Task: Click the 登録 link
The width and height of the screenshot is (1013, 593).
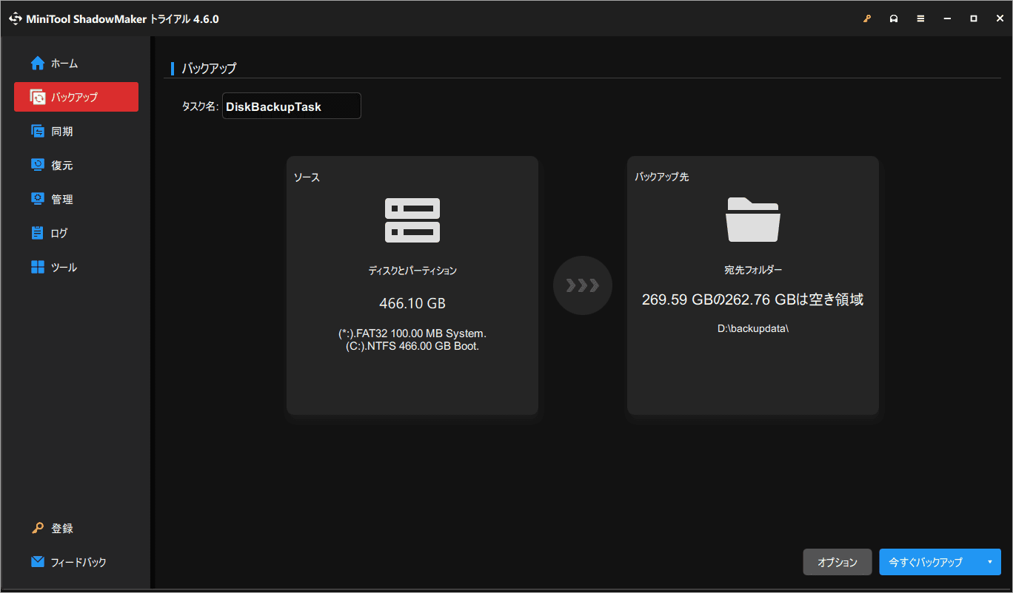Action: pos(62,529)
